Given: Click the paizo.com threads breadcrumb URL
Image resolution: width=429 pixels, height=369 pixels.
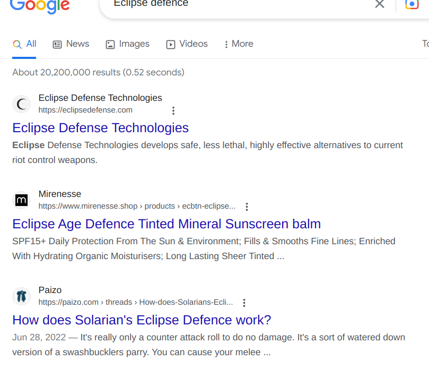Looking at the screenshot, I should [x=135, y=302].
